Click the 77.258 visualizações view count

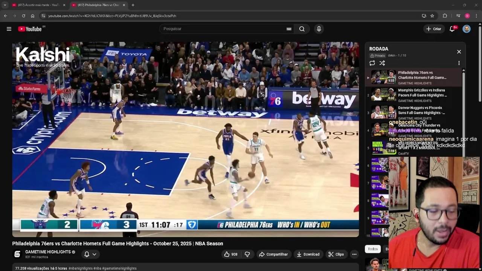tap(32, 268)
